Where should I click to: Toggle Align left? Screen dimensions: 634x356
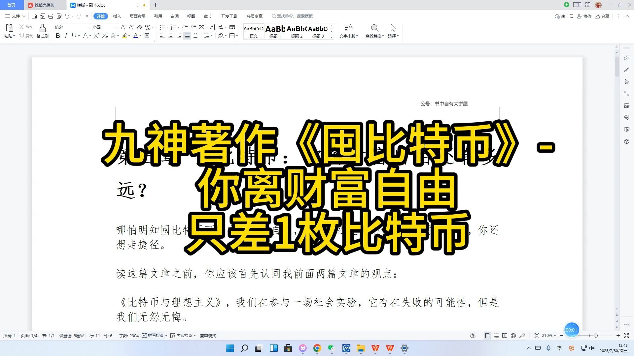point(162,36)
